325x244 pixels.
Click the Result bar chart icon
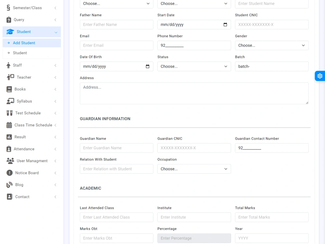(9, 137)
